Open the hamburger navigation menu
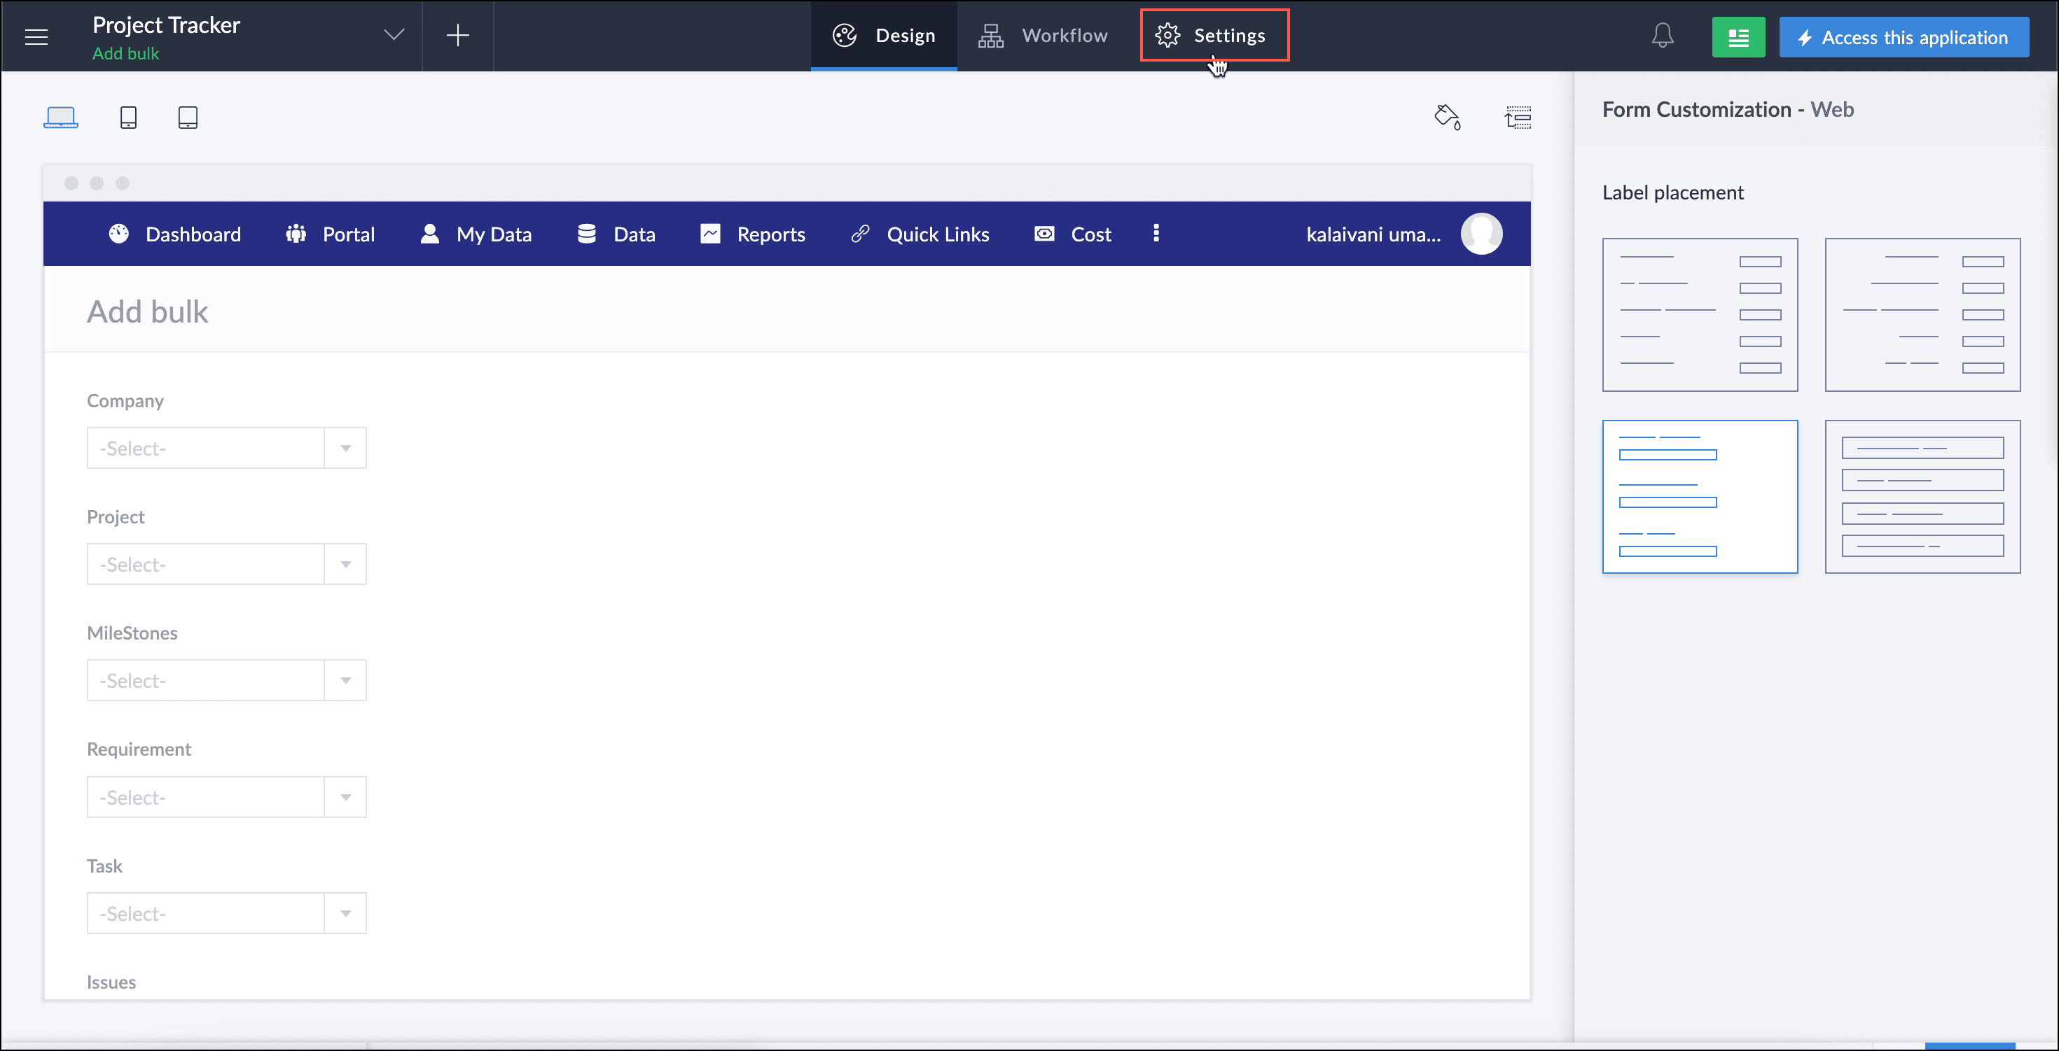Screen dimensions: 2059x1051 tap(36, 36)
